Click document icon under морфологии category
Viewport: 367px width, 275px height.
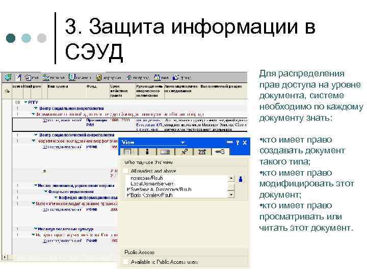(45, 147)
